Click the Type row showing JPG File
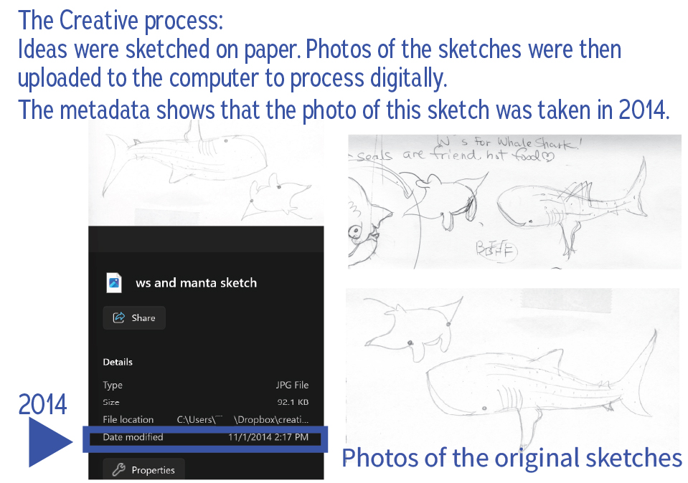Screen dimensions: 688x483 pos(205,385)
